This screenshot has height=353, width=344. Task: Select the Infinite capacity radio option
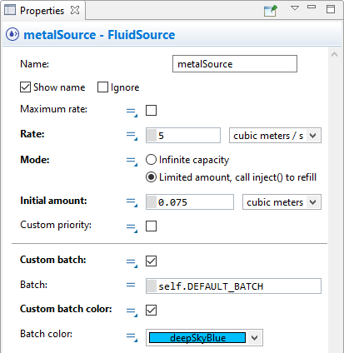[x=151, y=160]
